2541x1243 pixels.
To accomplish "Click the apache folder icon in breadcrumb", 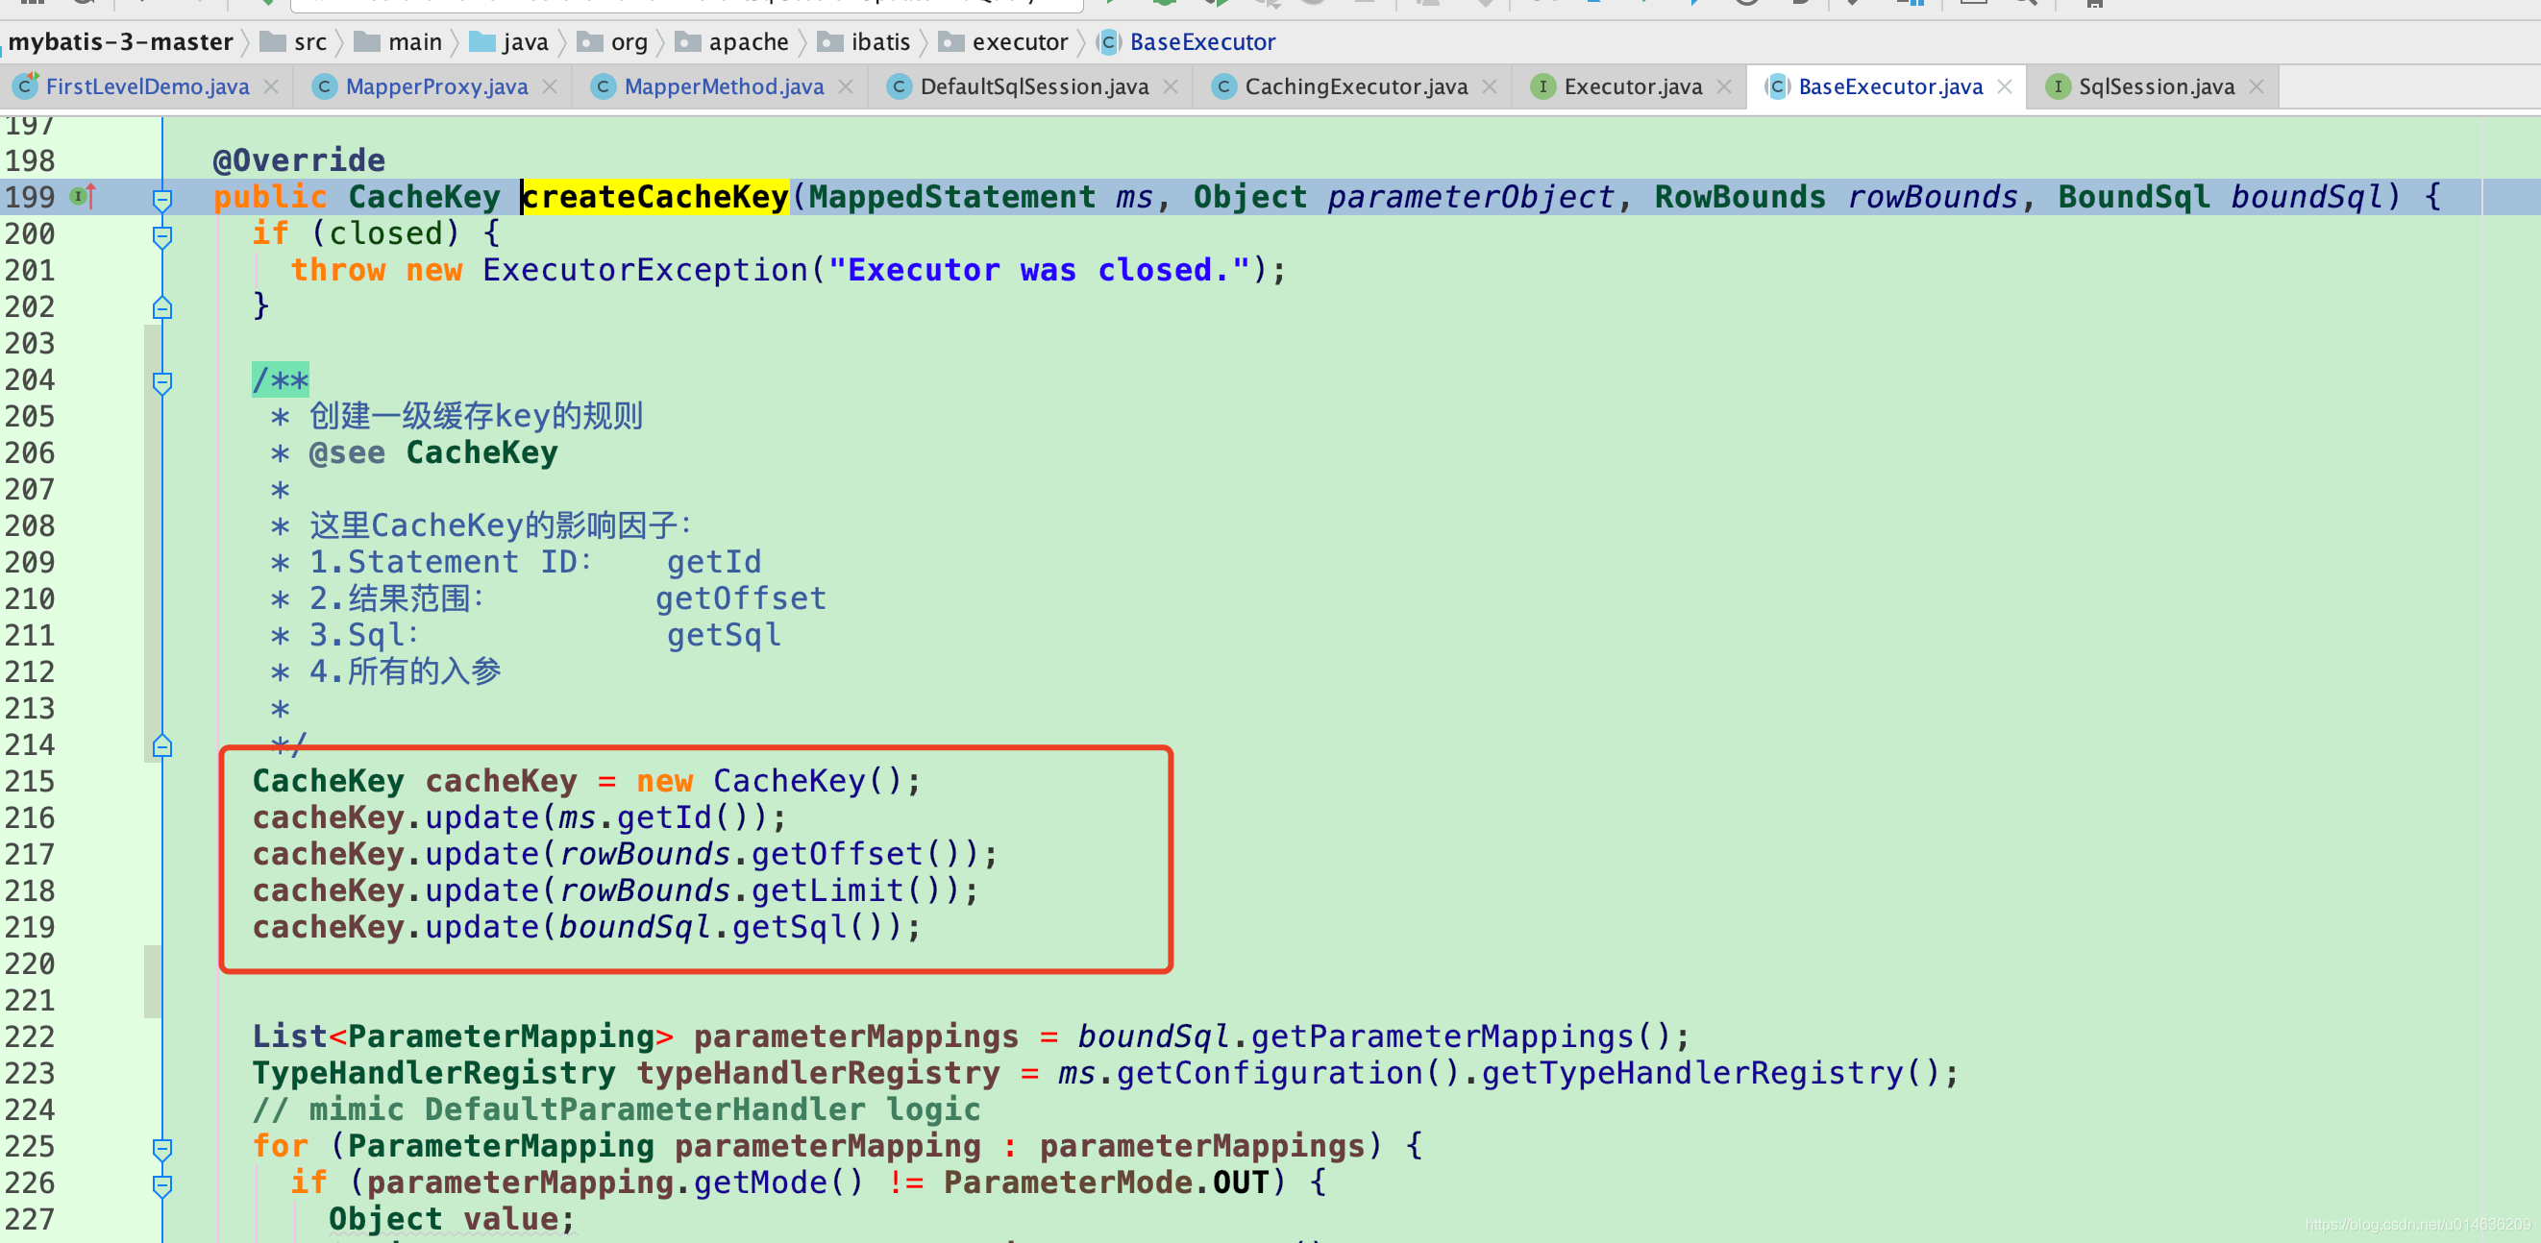I will [x=687, y=41].
